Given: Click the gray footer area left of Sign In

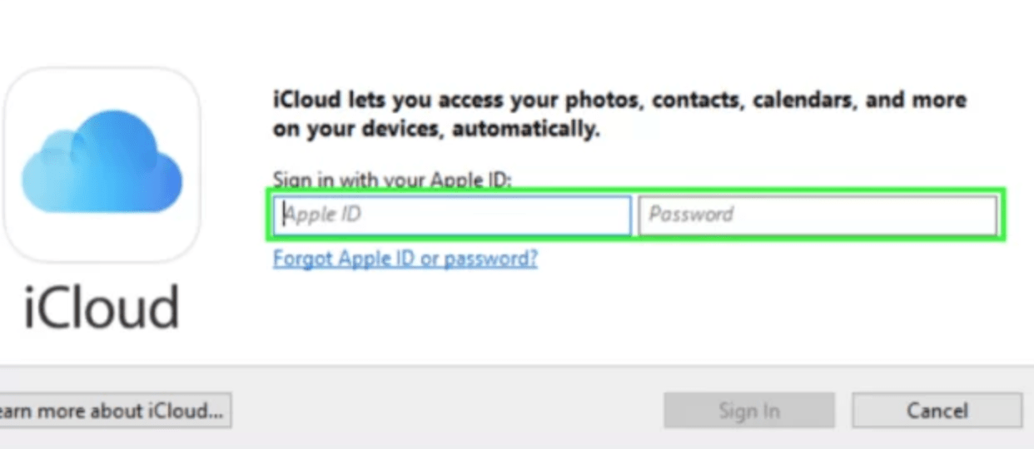Looking at the screenshot, I should tap(450, 411).
